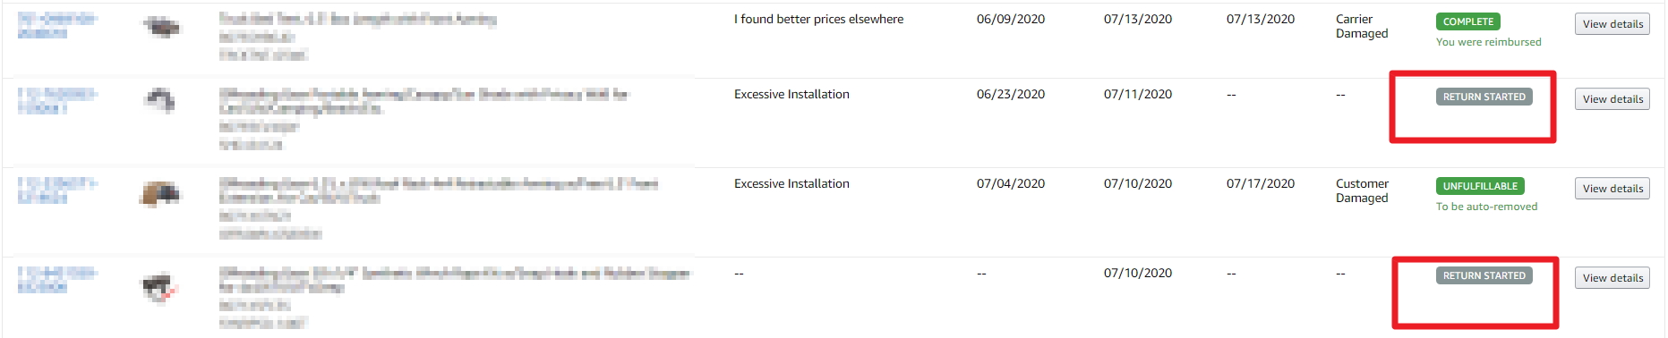Click View details for the UNFULFILLABLE return
This screenshot has width=1668, height=338.
coord(1612,189)
